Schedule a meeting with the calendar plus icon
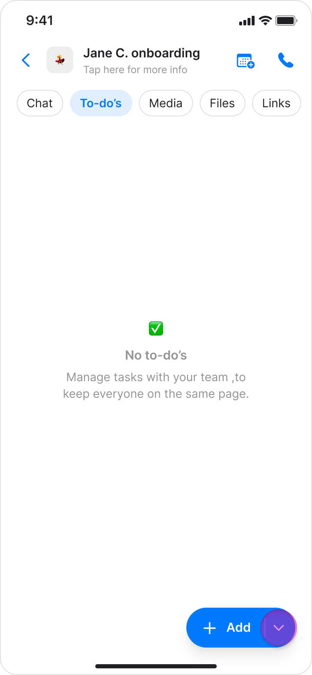The image size is (312, 675). (245, 61)
